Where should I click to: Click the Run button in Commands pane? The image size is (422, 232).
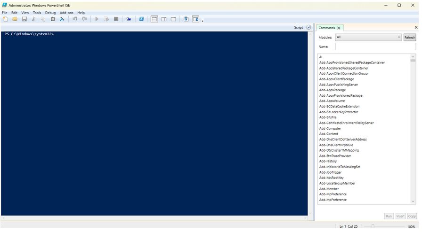389,216
